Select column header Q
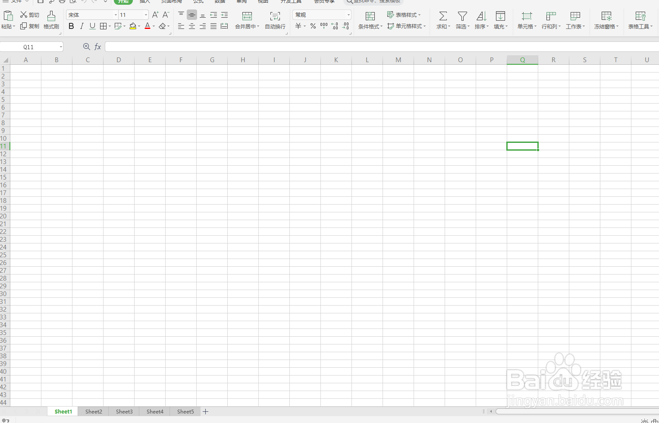 (522, 60)
